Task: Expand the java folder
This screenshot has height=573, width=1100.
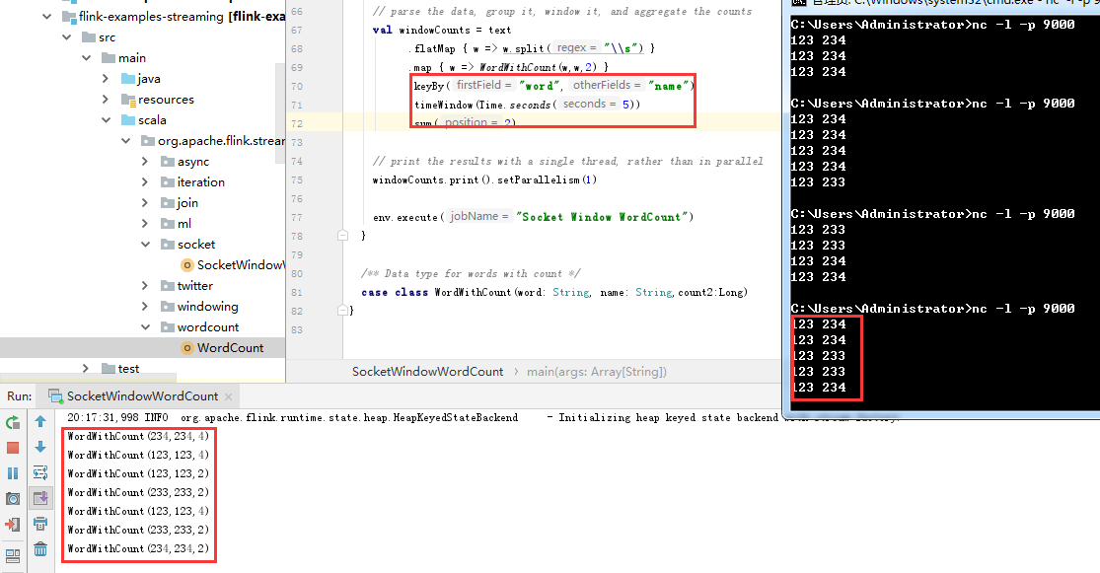Action: tap(106, 79)
